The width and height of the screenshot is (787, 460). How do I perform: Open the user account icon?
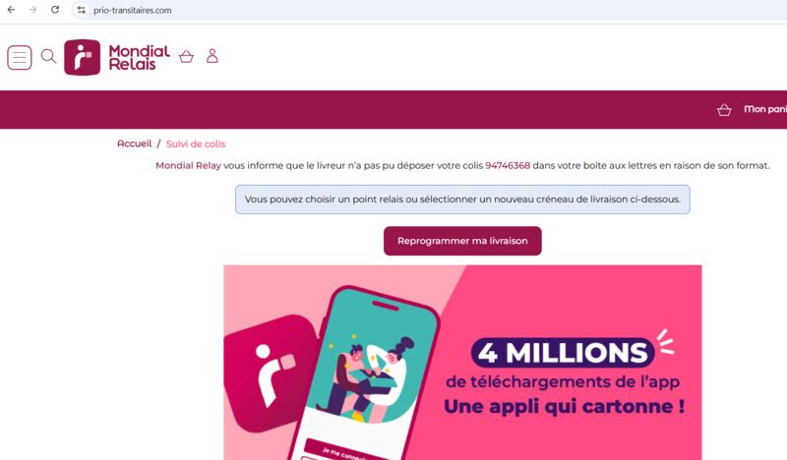(x=212, y=56)
